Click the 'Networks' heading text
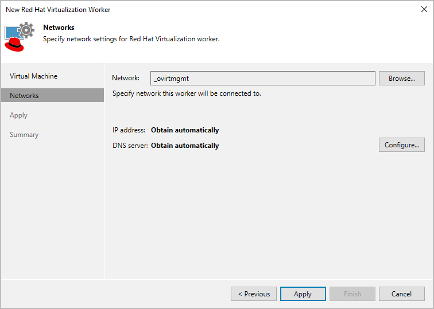434x309 pixels. [59, 28]
